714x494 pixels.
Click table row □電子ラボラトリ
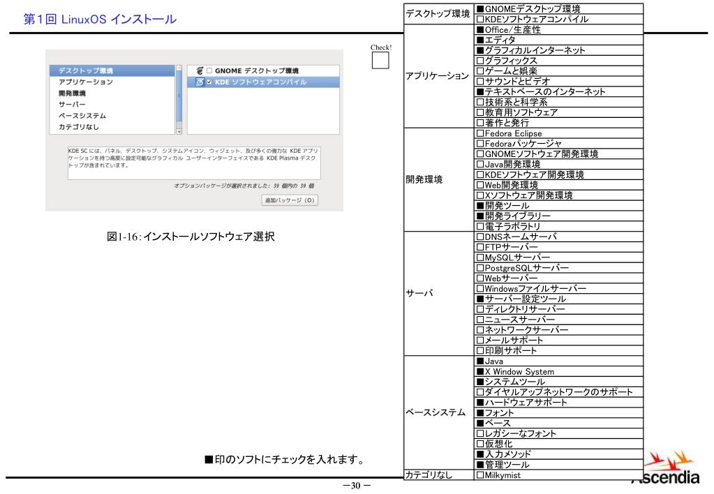tap(559, 226)
